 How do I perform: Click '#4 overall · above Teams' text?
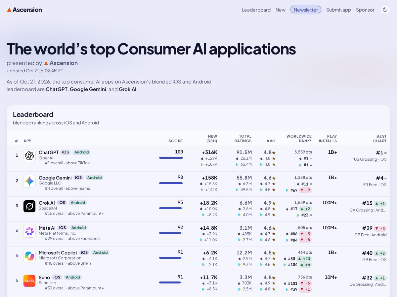pyautogui.click(x=67, y=188)
